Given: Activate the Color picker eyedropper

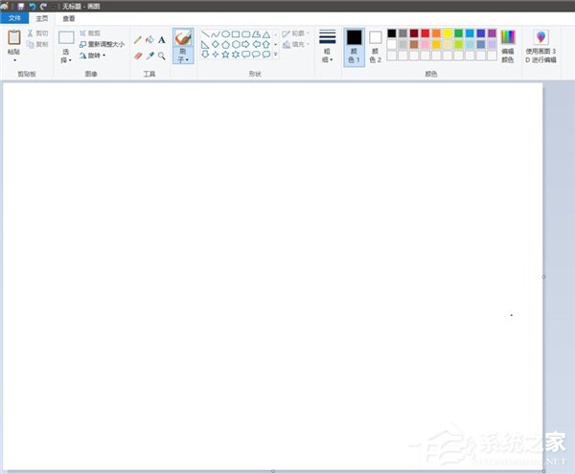Looking at the screenshot, I should [x=149, y=56].
